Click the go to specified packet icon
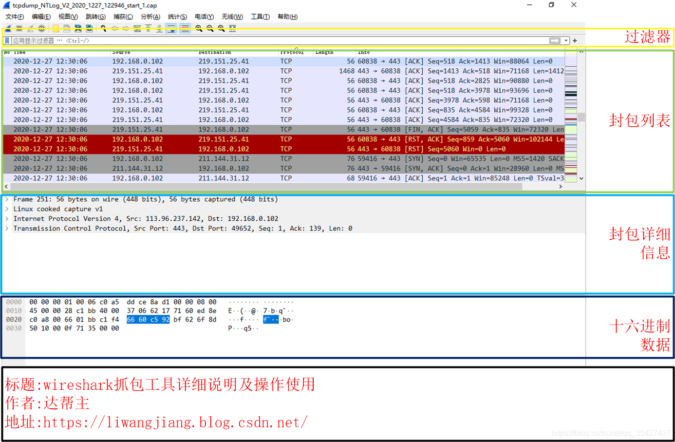Viewport: 675px width, 442px height. 137,29
